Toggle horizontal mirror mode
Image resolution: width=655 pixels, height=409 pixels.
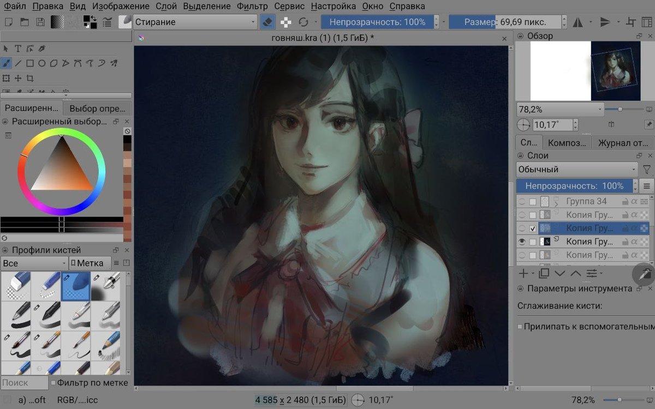pyautogui.click(x=577, y=22)
